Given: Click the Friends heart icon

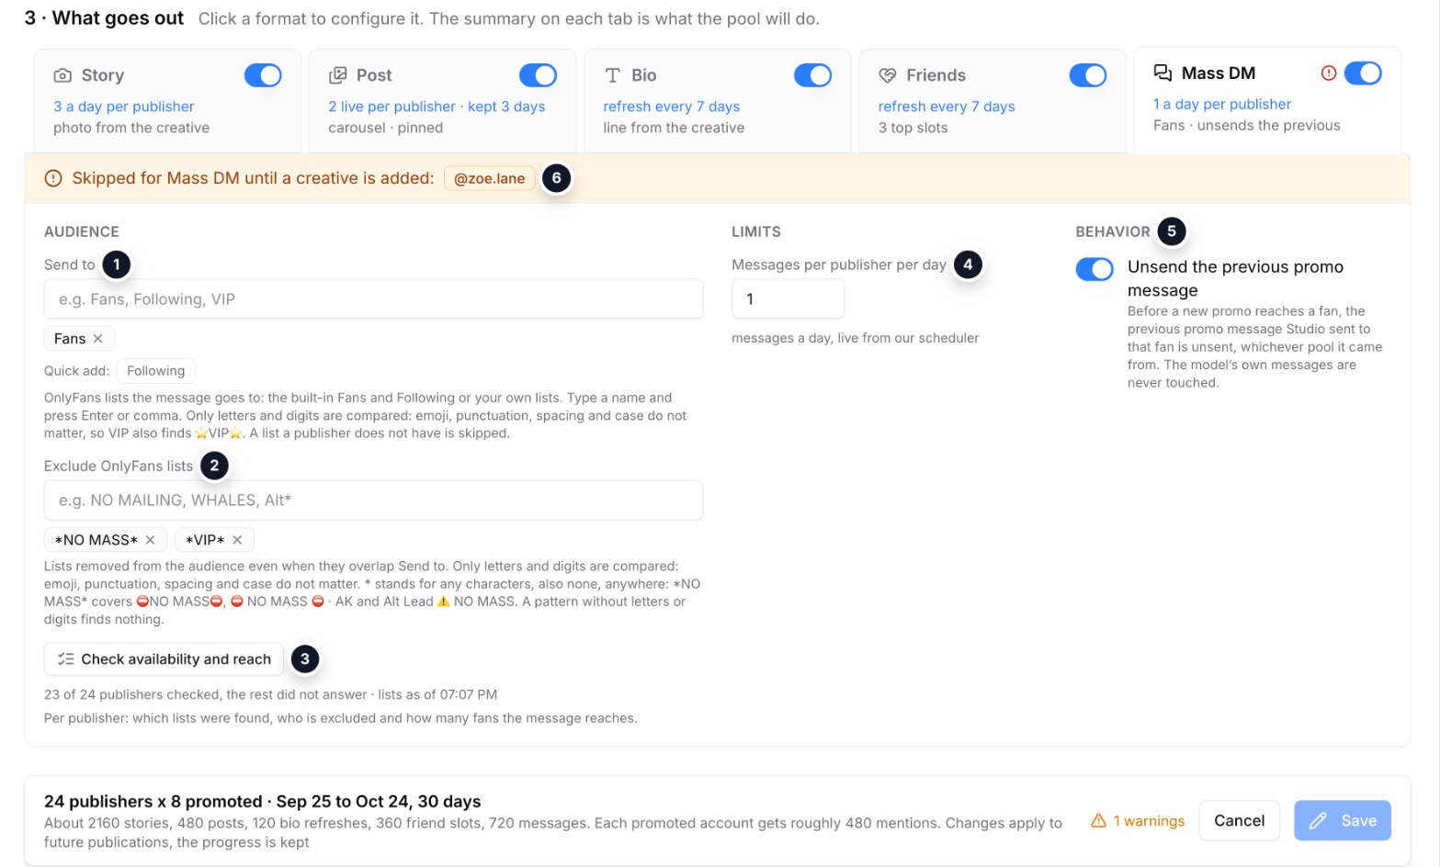Looking at the screenshot, I should pyautogui.click(x=888, y=75).
